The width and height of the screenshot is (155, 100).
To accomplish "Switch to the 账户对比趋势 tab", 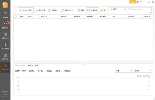I will point(33,65).
